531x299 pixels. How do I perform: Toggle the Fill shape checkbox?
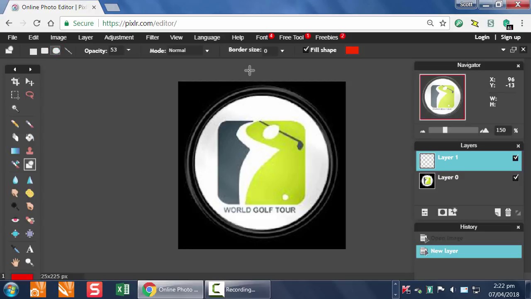[x=306, y=50]
